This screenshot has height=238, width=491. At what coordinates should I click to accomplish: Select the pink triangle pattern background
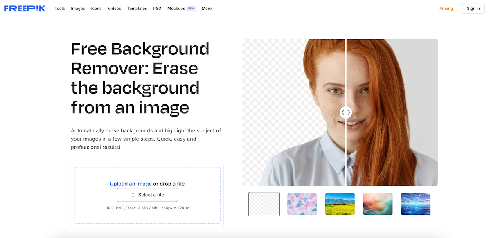click(x=302, y=204)
